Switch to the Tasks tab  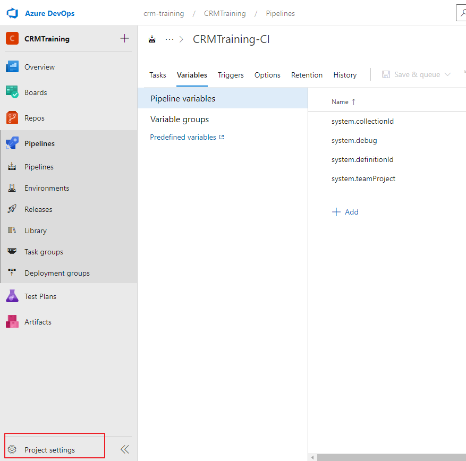tap(157, 75)
